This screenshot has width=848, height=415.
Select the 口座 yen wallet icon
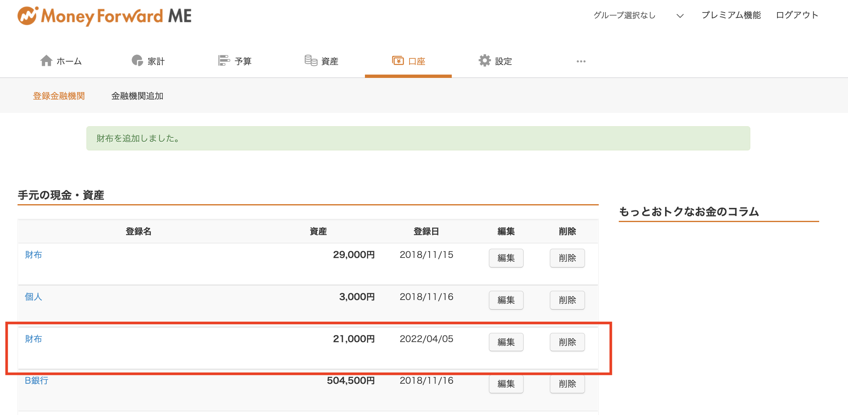click(x=398, y=61)
